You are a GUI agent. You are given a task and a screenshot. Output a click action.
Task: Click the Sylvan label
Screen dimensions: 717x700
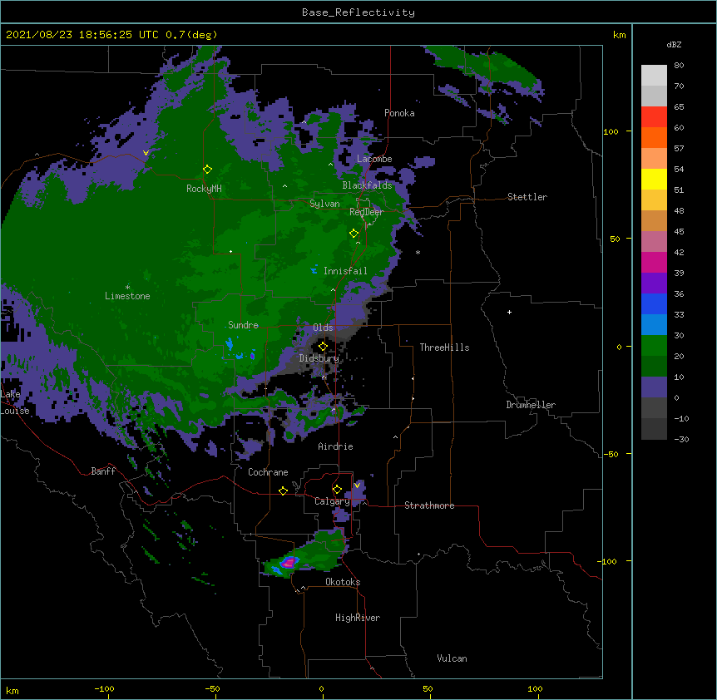pyautogui.click(x=324, y=204)
